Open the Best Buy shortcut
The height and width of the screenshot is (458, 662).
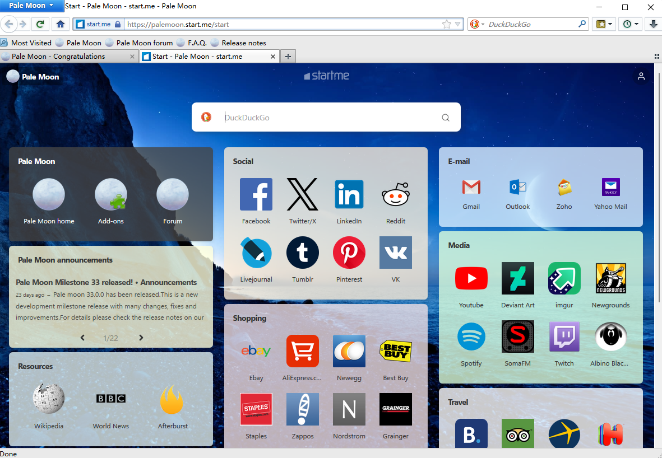coord(396,351)
